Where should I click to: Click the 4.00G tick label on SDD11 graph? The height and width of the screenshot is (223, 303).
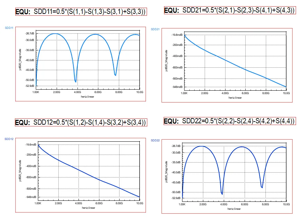click(77, 92)
